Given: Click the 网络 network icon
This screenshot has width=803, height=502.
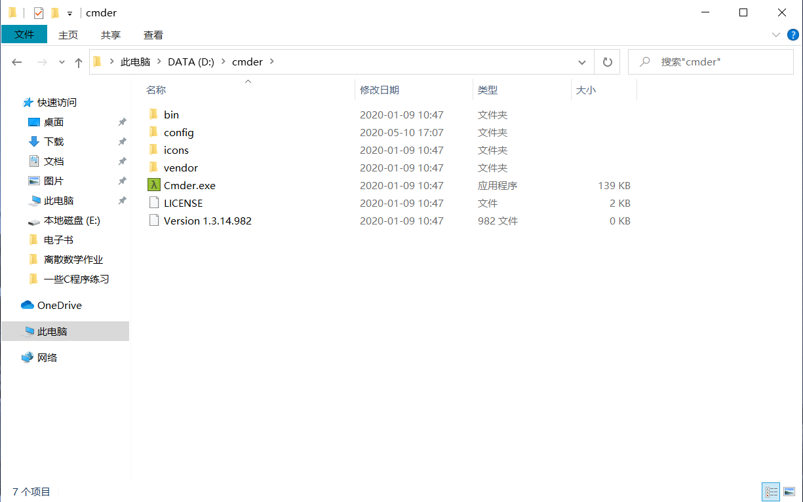Looking at the screenshot, I should [x=28, y=357].
